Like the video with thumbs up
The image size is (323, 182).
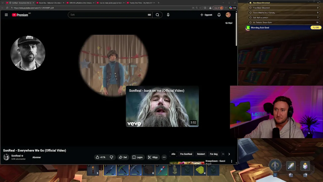[x=100, y=157]
